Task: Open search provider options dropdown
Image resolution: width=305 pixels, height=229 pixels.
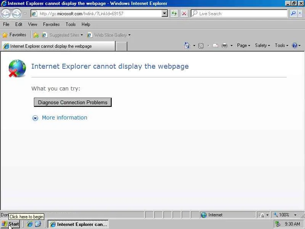Action: [300, 14]
